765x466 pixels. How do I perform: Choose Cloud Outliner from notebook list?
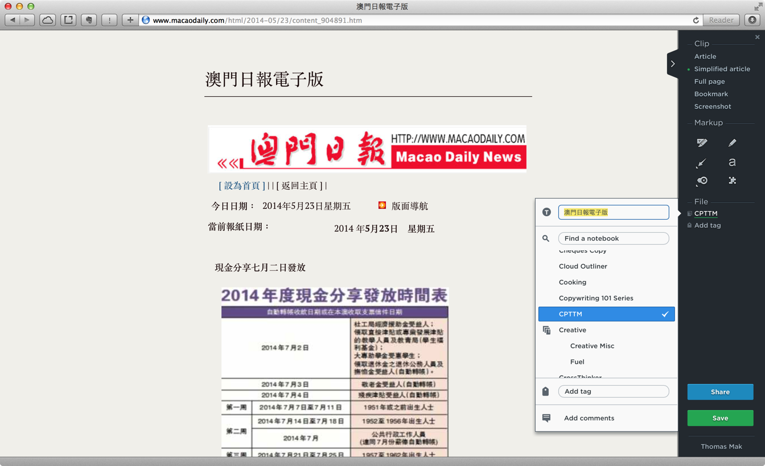point(583,266)
